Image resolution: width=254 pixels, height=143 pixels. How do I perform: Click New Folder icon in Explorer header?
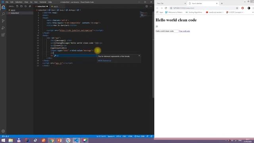click(21, 6)
